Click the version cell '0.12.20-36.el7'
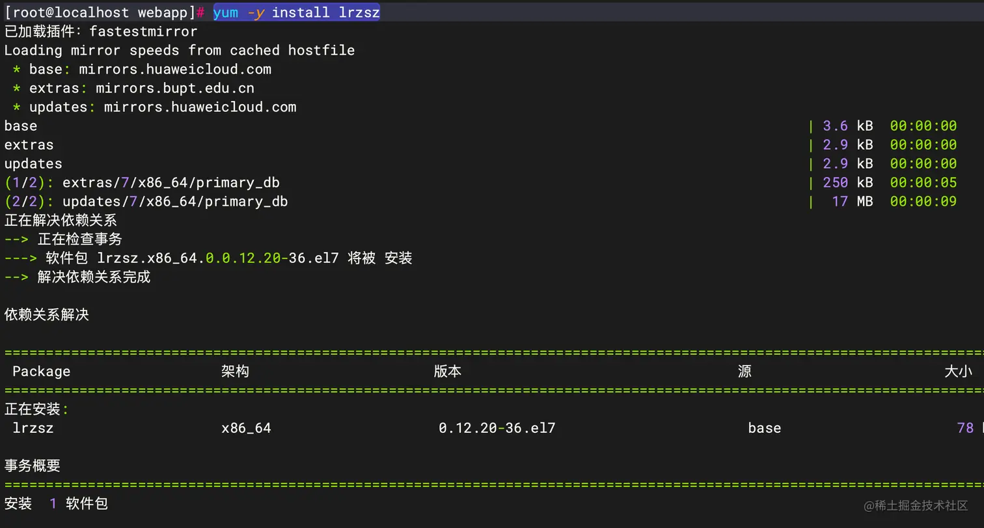The width and height of the screenshot is (984, 528). 497,428
